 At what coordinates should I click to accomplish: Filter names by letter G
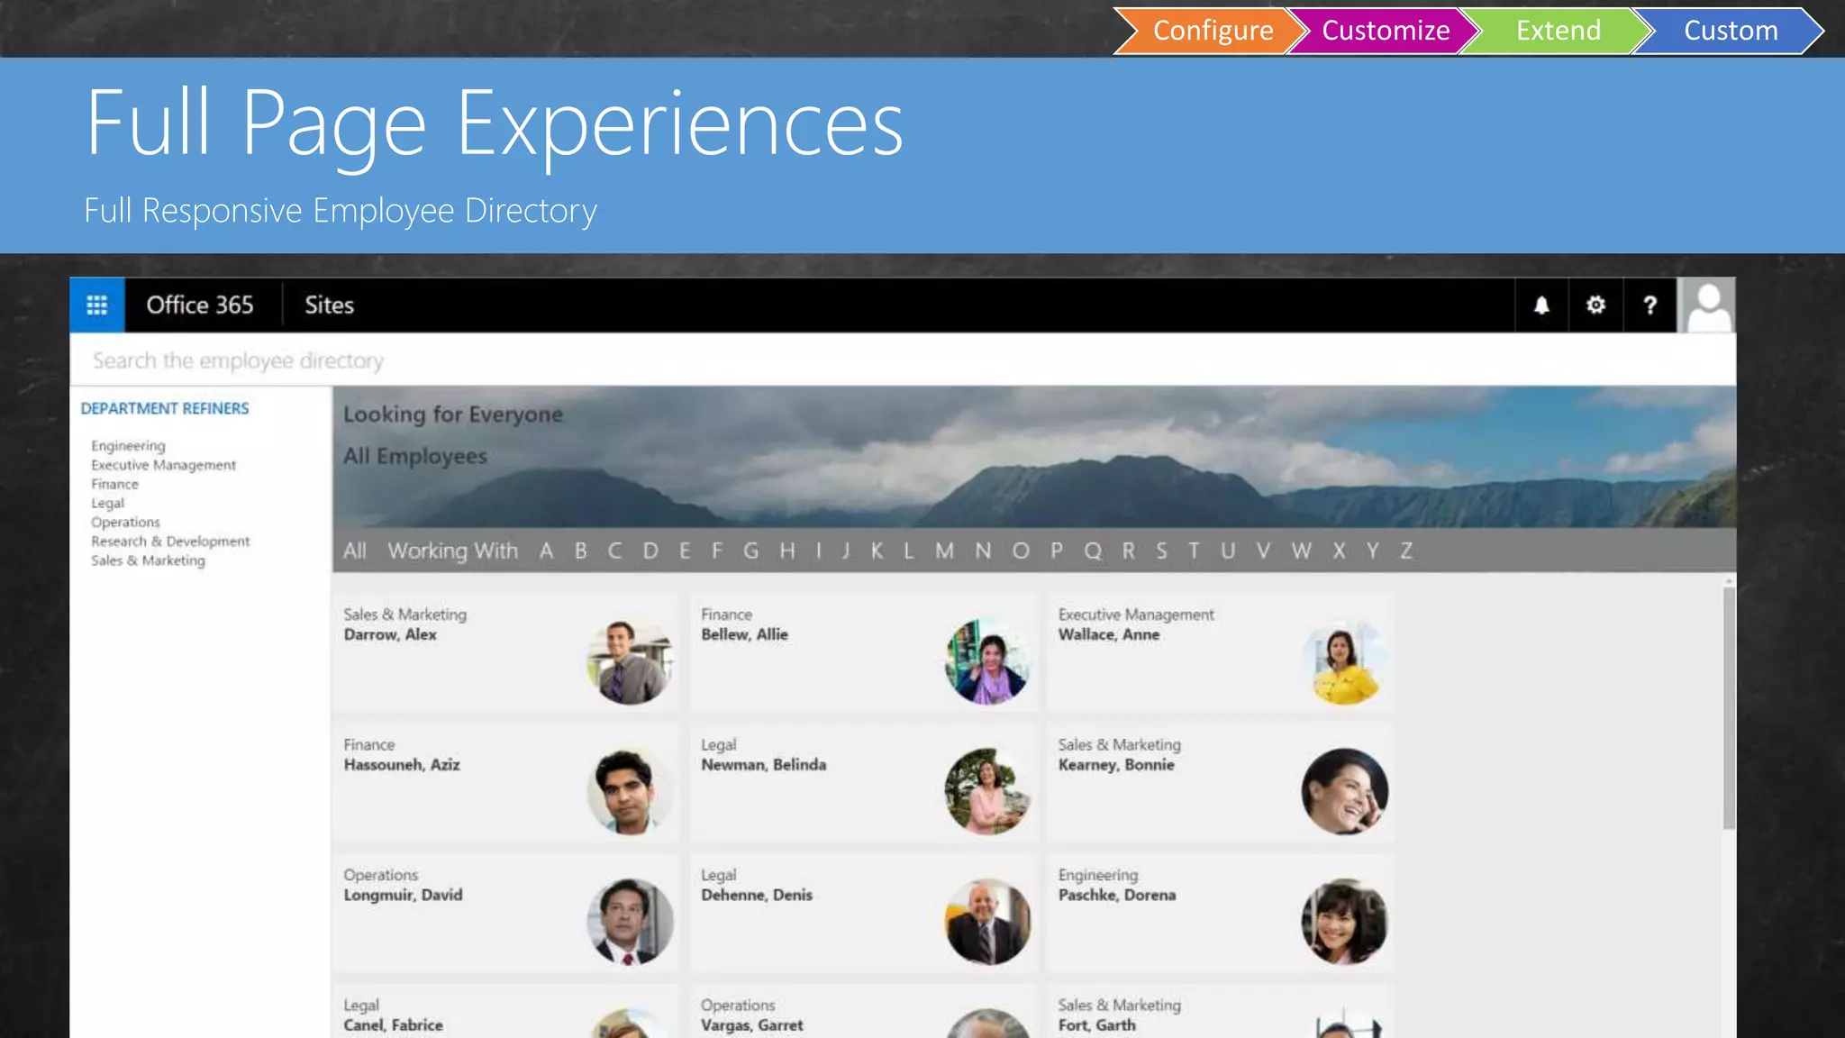(x=750, y=551)
